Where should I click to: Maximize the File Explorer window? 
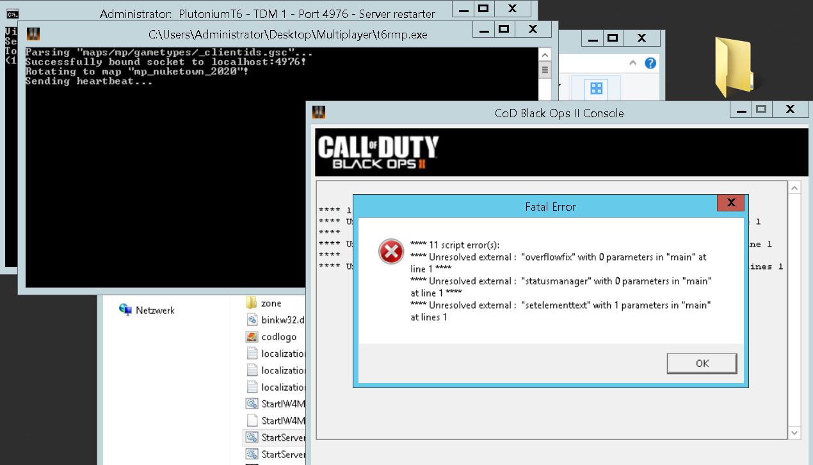(612, 39)
